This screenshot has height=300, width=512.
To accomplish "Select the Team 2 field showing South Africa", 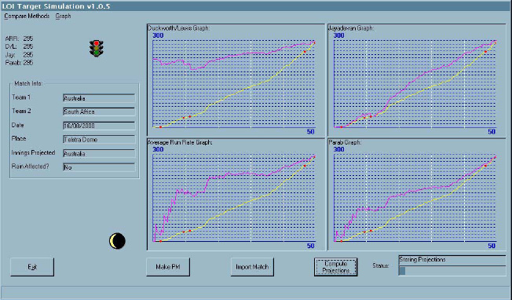I will (99, 112).
